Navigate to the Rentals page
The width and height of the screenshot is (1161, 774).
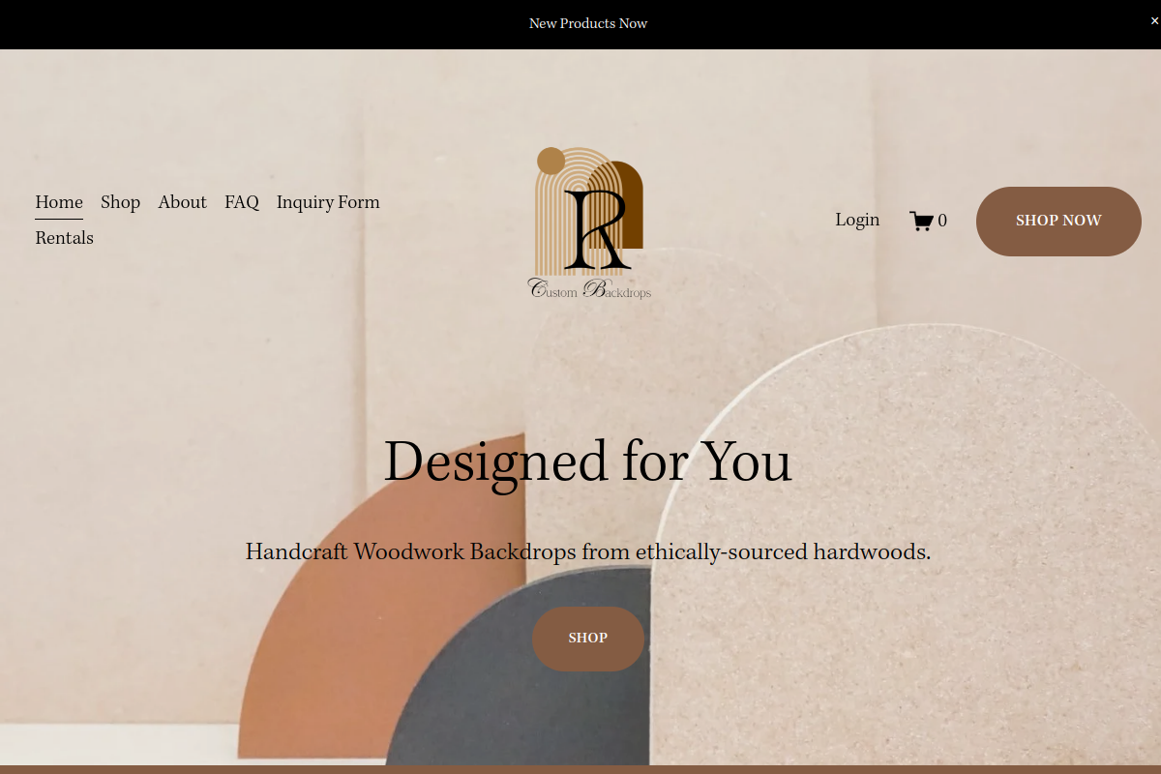coord(64,238)
